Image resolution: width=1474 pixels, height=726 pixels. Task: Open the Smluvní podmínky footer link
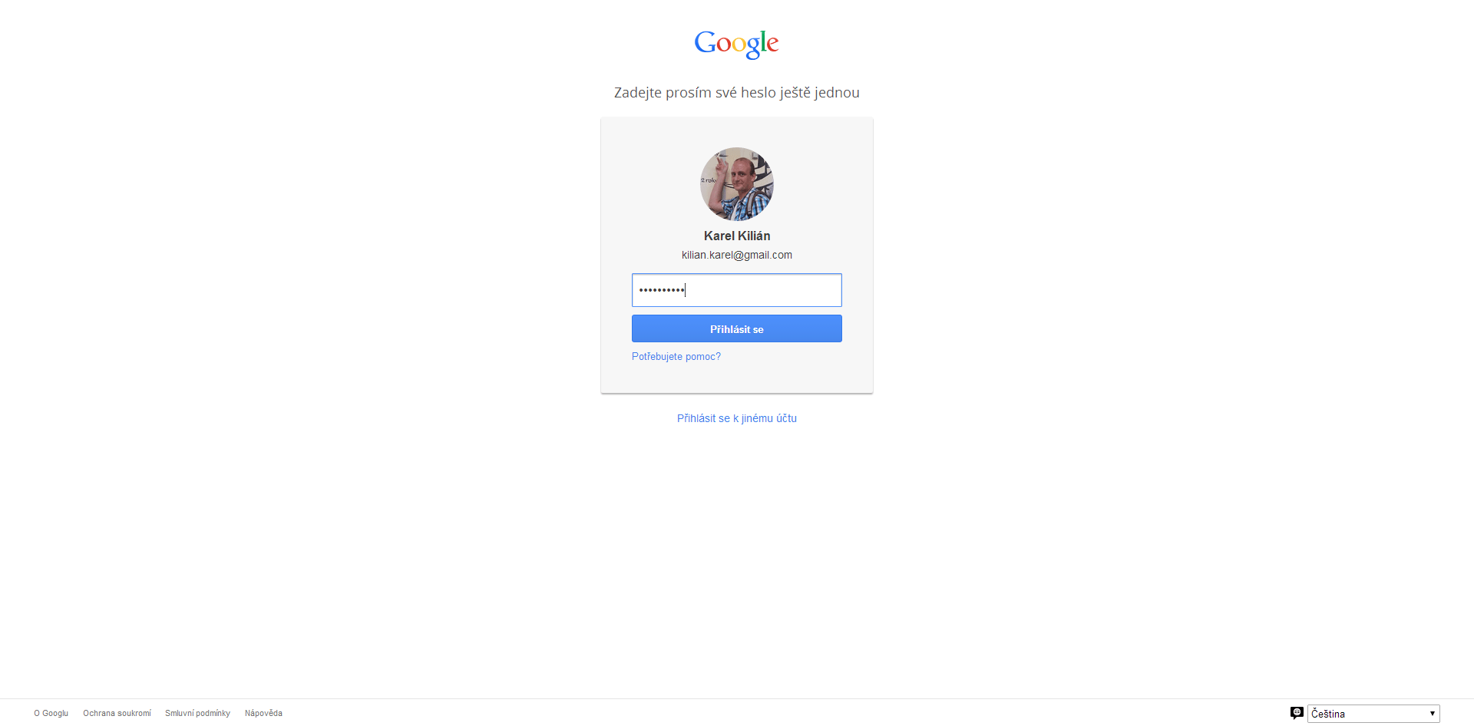click(198, 714)
